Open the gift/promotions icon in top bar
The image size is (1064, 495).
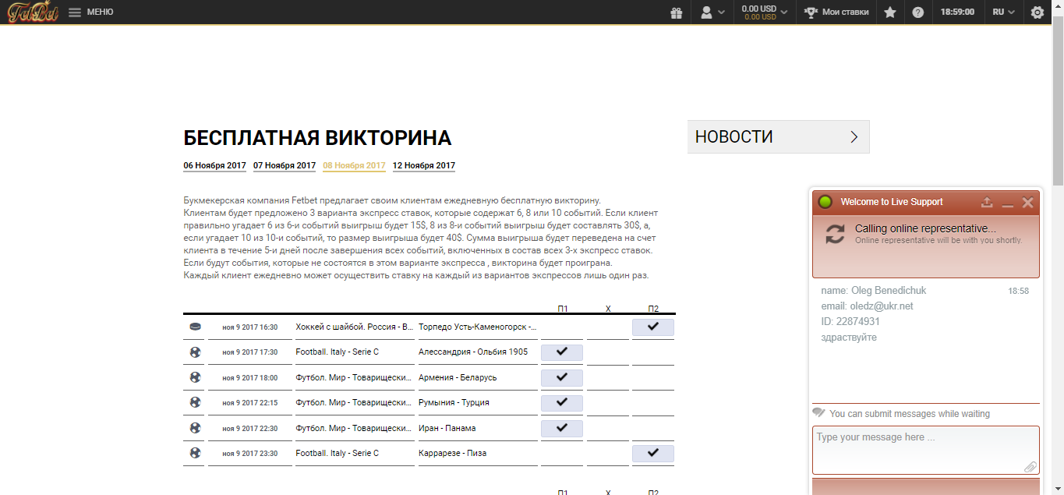click(x=675, y=12)
